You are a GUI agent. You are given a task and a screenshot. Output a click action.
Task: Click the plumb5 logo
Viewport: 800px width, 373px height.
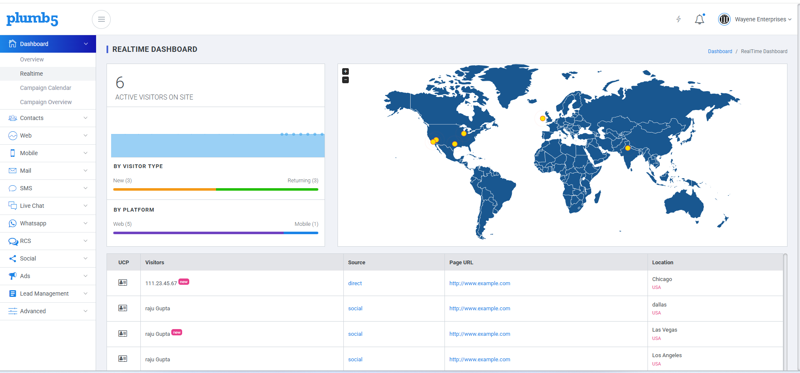click(32, 19)
